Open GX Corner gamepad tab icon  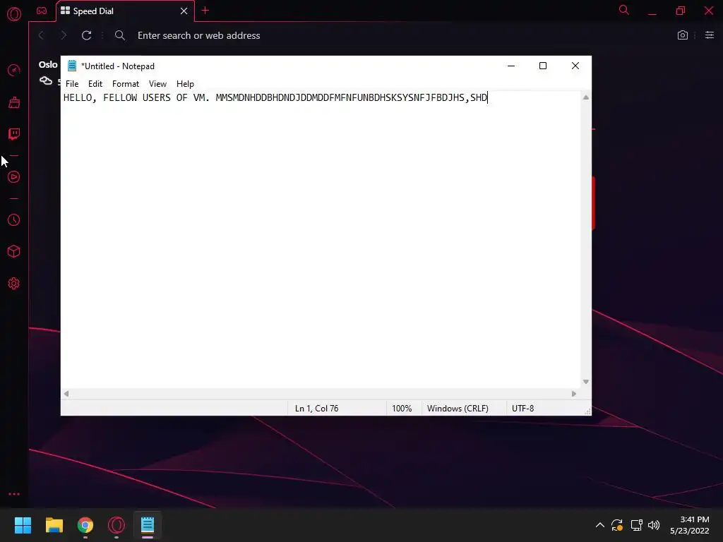click(x=42, y=11)
